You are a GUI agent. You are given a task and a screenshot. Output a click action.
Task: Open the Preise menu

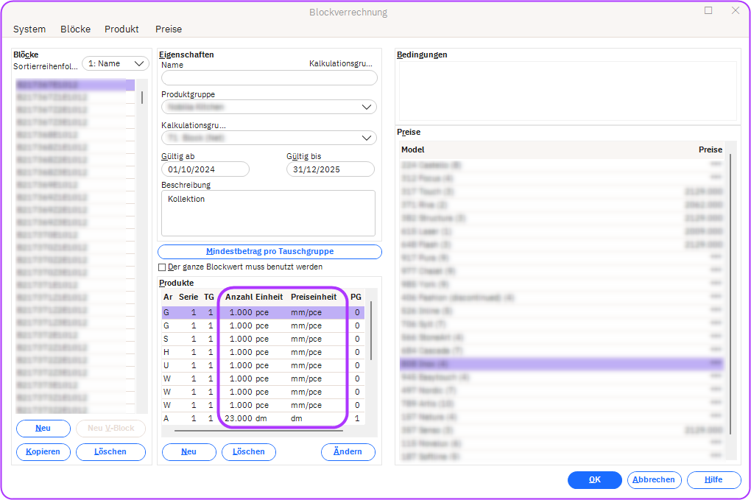[x=169, y=29]
